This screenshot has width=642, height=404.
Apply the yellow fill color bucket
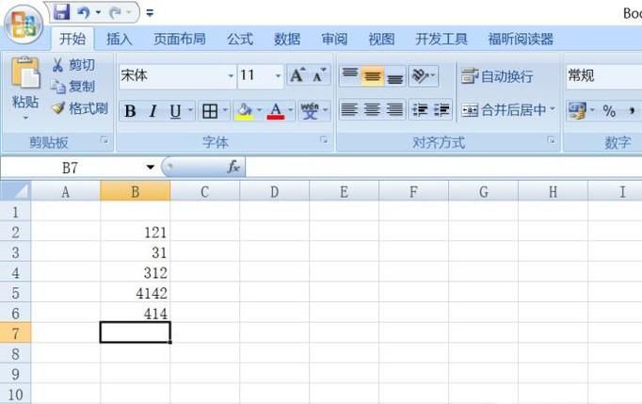pos(245,110)
